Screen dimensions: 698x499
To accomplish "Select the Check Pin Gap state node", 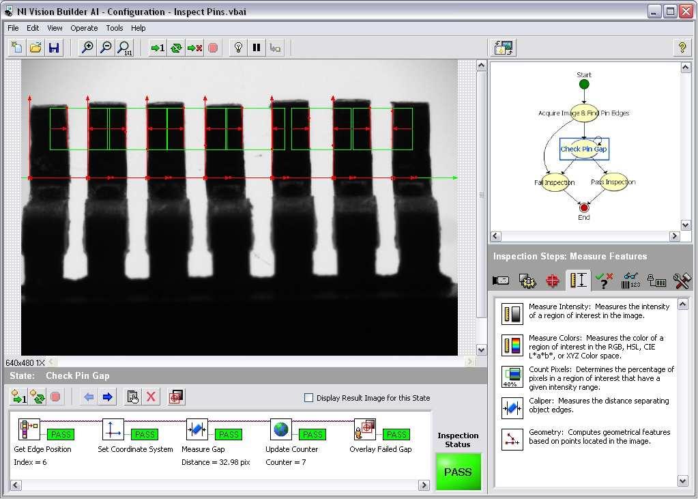I will click(x=583, y=149).
